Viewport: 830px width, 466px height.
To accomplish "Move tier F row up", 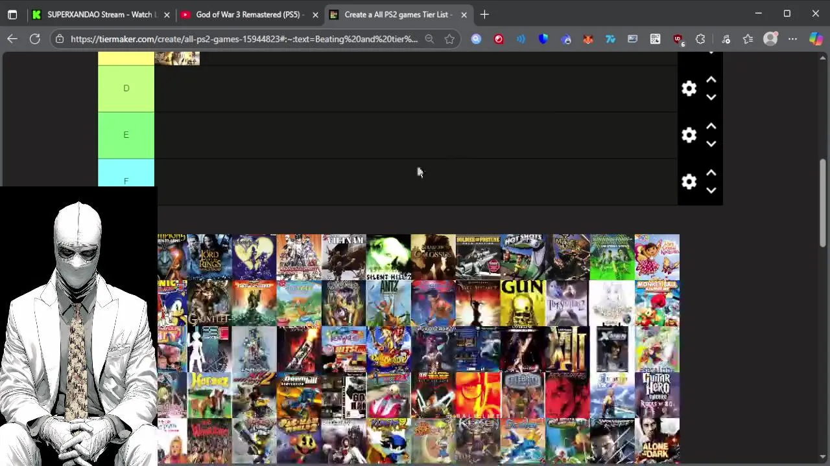I will pyautogui.click(x=711, y=173).
